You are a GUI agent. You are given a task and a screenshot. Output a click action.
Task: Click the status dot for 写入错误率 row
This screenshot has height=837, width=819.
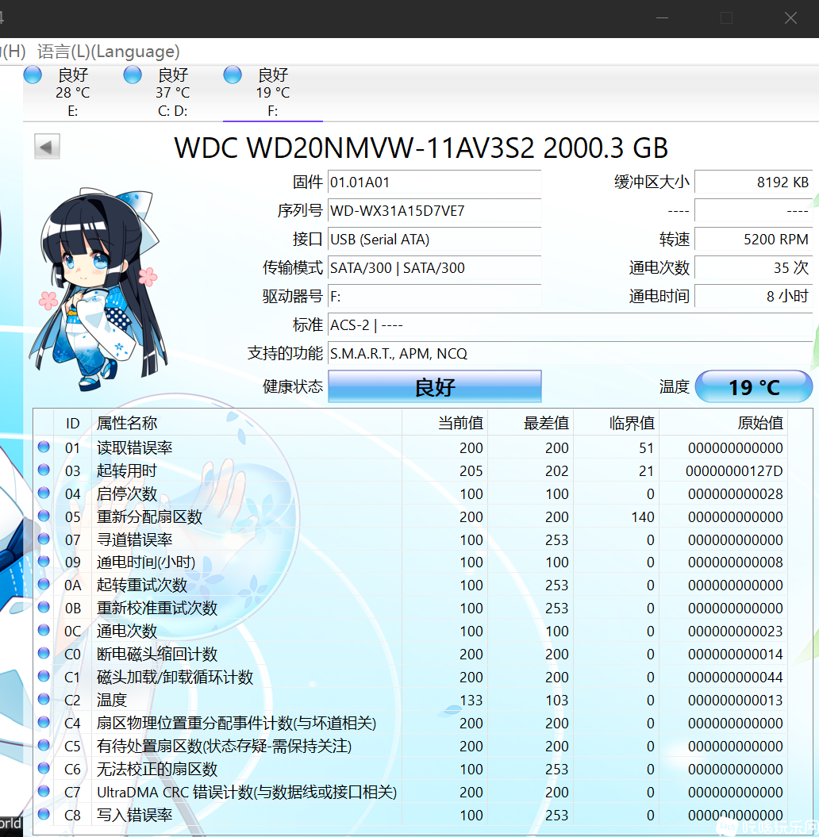coord(44,814)
